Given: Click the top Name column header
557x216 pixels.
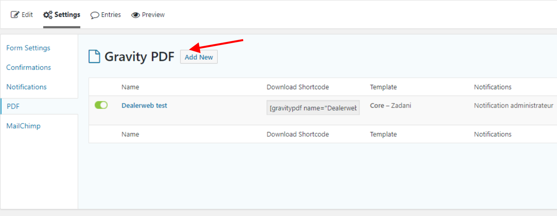Looking at the screenshot, I should coord(130,87).
